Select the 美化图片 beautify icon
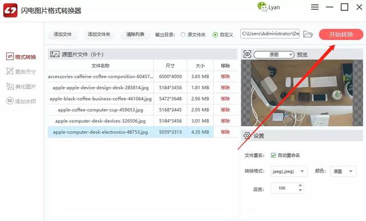Viewport: 366px width, 221px height. coord(10,86)
